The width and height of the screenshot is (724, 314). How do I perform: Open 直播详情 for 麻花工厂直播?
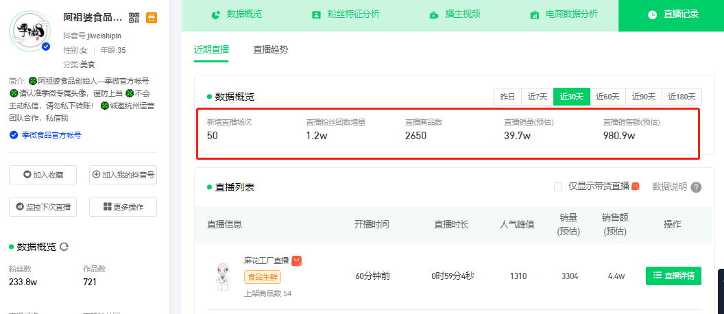click(x=673, y=276)
